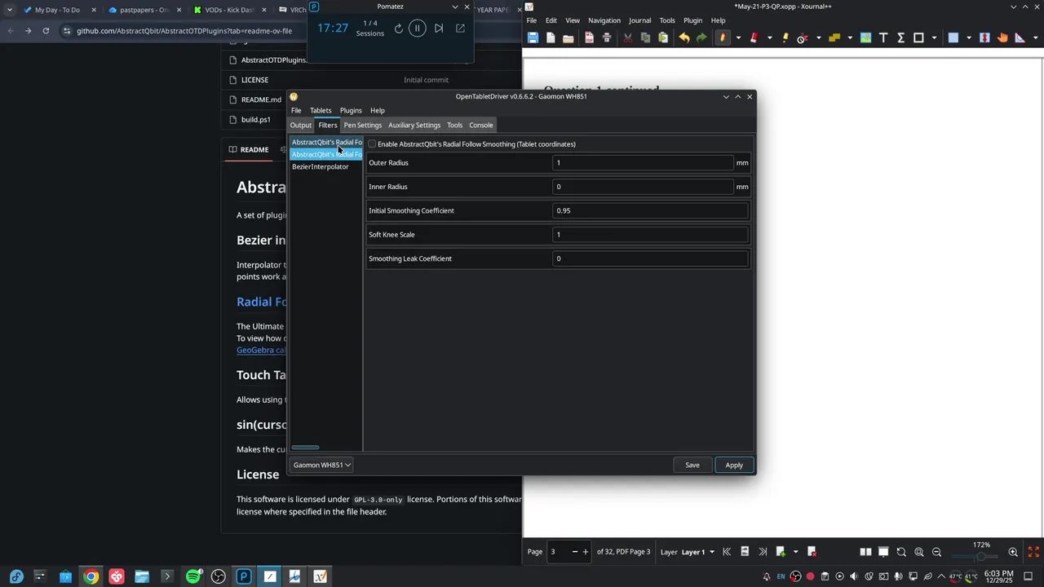Open the Gaomon WH851 tablet dropdown
The height and width of the screenshot is (587, 1044).
[x=321, y=465]
